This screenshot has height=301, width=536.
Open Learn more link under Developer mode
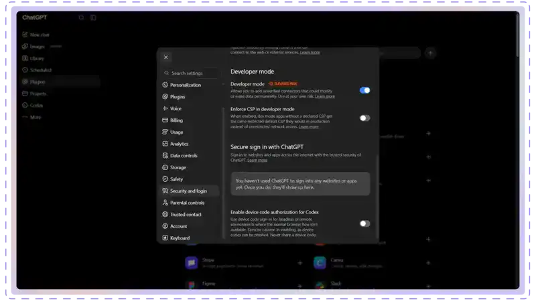tap(325, 96)
